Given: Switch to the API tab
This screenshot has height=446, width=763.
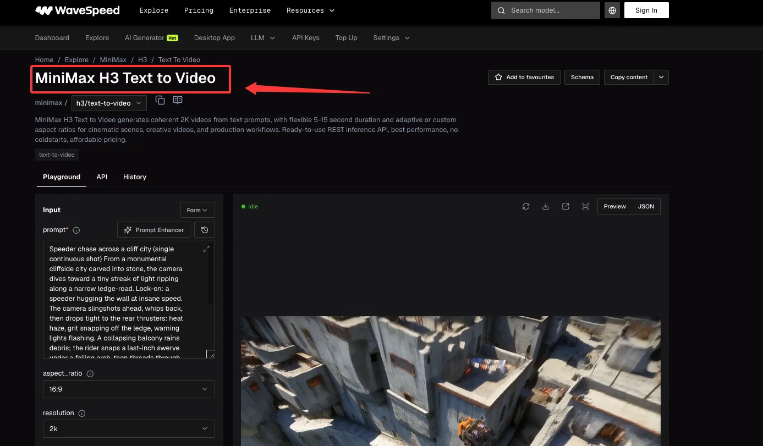Looking at the screenshot, I should click(x=102, y=177).
